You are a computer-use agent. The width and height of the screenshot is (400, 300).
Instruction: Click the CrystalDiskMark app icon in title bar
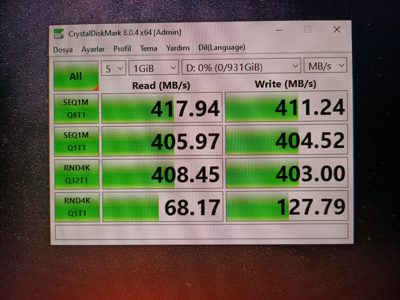[x=59, y=34]
